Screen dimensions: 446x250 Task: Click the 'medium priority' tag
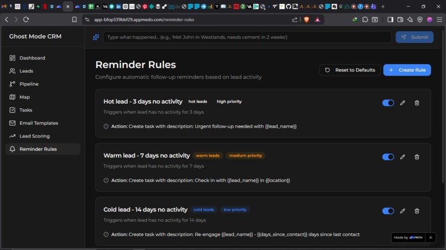pos(246,156)
